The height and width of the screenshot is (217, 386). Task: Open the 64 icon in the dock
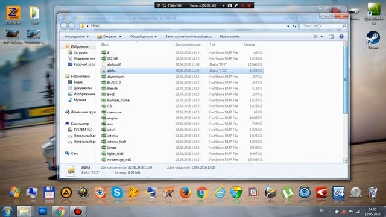click(339, 192)
